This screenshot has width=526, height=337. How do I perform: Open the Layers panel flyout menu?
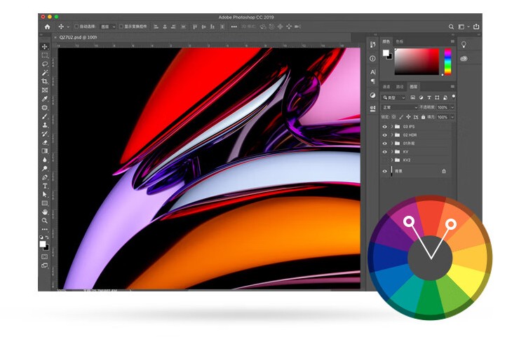[x=452, y=87]
